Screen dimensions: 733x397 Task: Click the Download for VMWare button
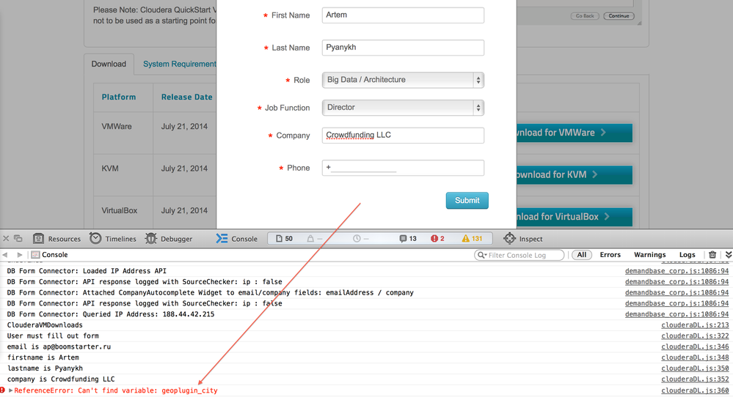click(x=575, y=133)
